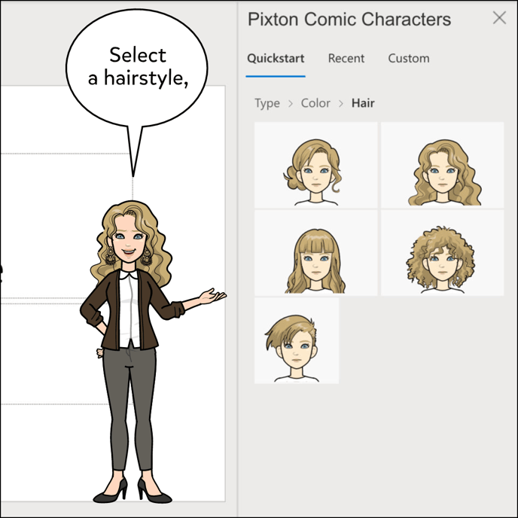Screen dimensions: 518x518
Task: Return to the Type breadcrumb step
Action: coord(267,103)
